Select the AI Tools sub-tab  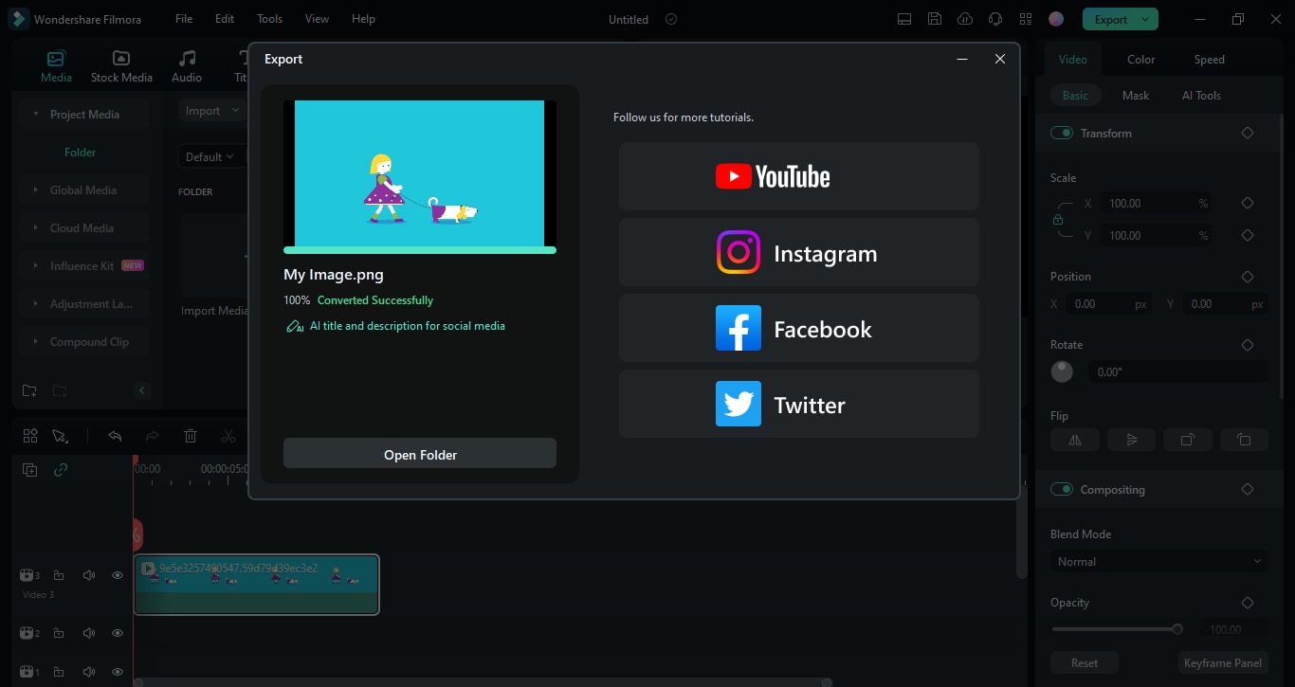click(x=1201, y=96)
